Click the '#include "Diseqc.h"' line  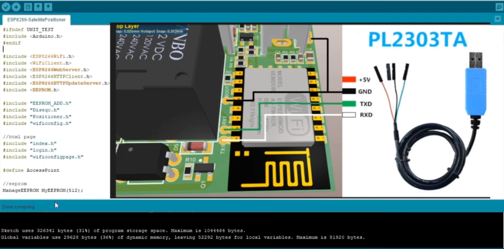pyautogui.click(x=31, y=110)
